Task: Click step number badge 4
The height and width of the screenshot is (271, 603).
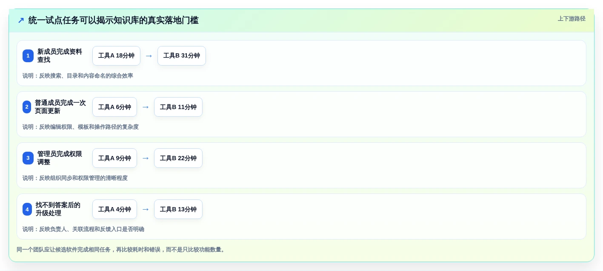Action: [27, 209]
